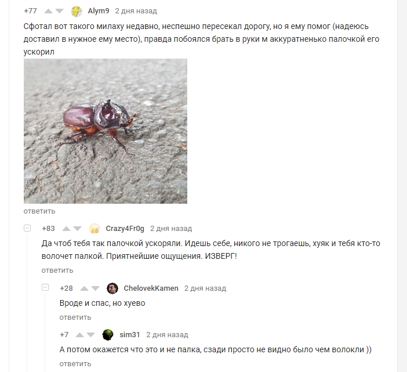Collapse the Crazy4Fr0g comment thread

tap(27, 228)
